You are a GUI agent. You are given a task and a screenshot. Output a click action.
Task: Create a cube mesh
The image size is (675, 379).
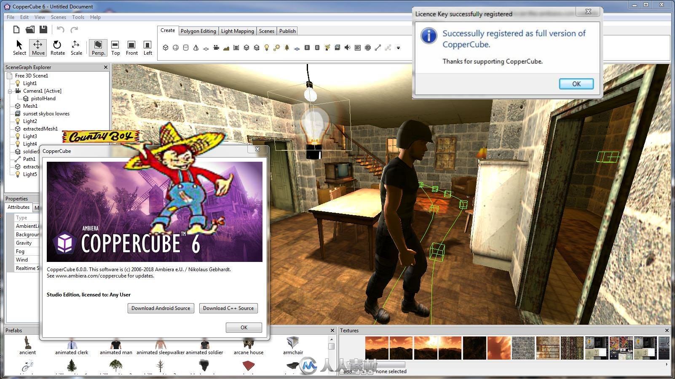click(x=166, y=48)
